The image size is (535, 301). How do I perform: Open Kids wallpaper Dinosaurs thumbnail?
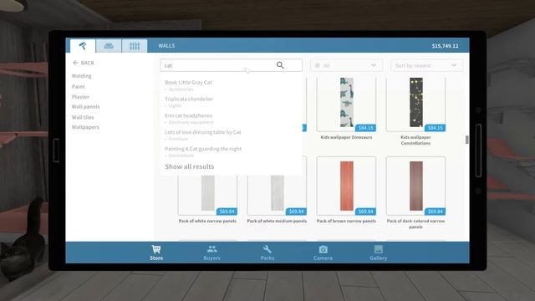click(x=346, y=104)
